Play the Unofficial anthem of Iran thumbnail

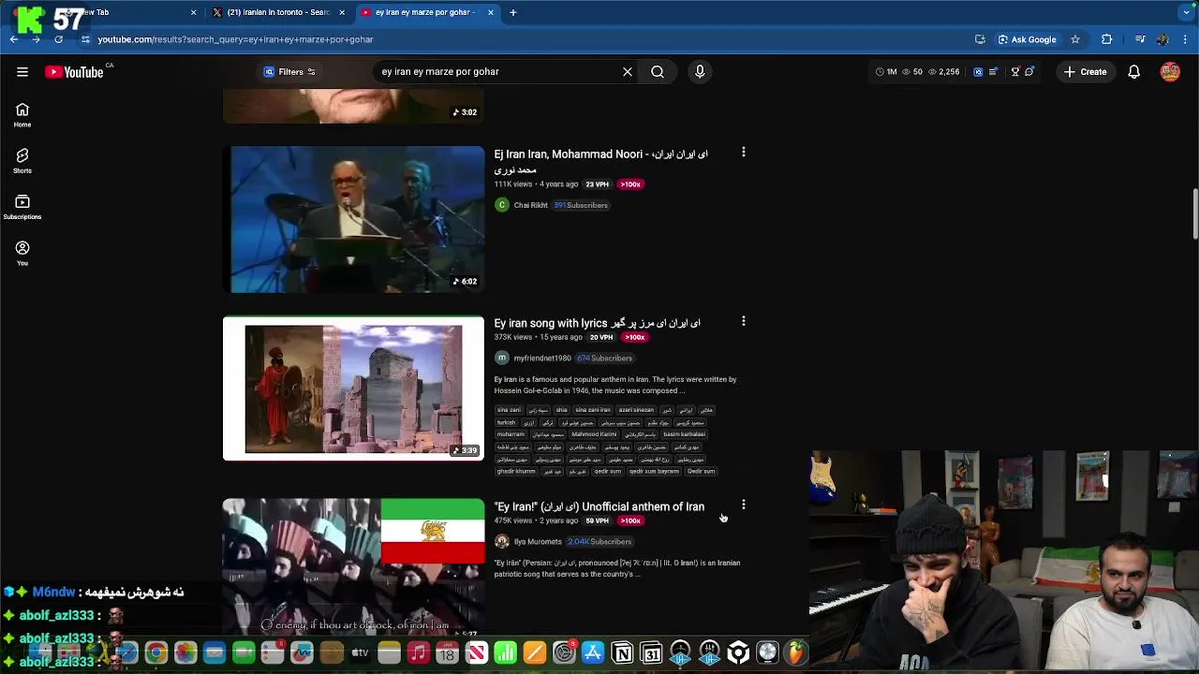pos(354,567)
